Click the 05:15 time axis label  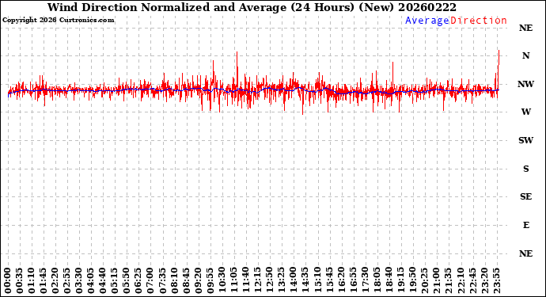[115, 280]
